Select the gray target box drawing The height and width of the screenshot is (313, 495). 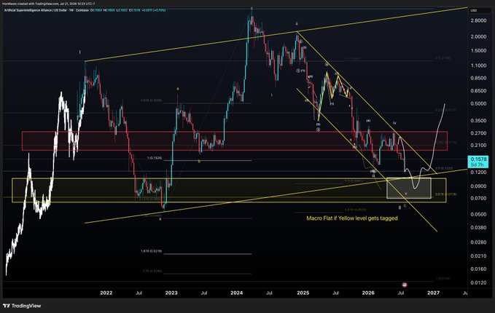(x=409, y=189)
